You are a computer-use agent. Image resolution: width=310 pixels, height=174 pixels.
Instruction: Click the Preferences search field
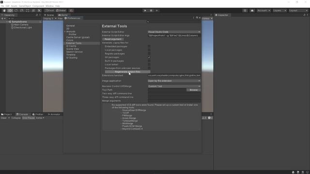[x=173, y=21]
